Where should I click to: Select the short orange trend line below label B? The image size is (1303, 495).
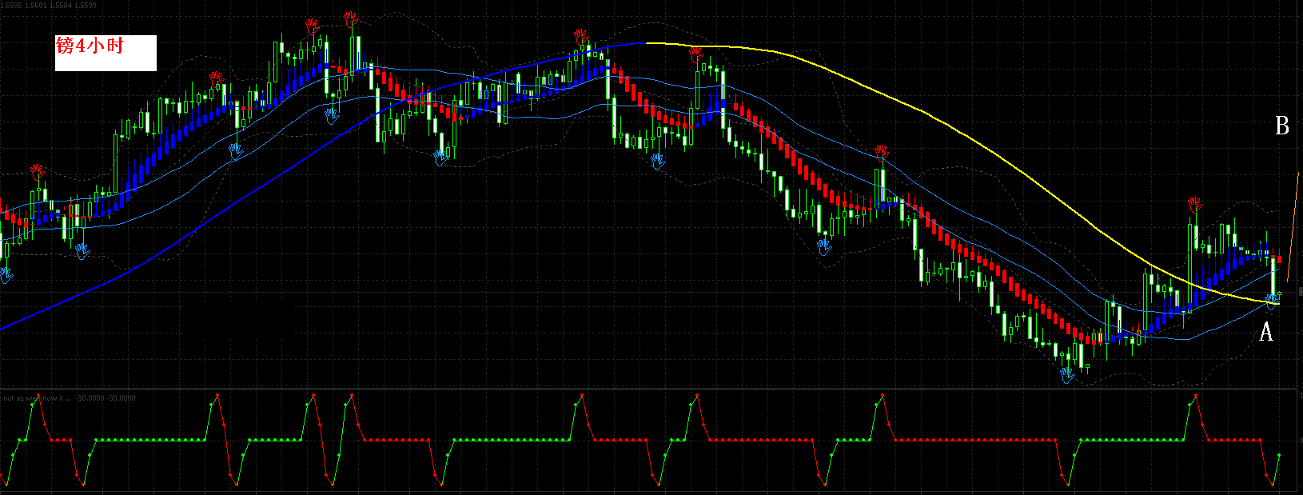(x=1293, y=226)
